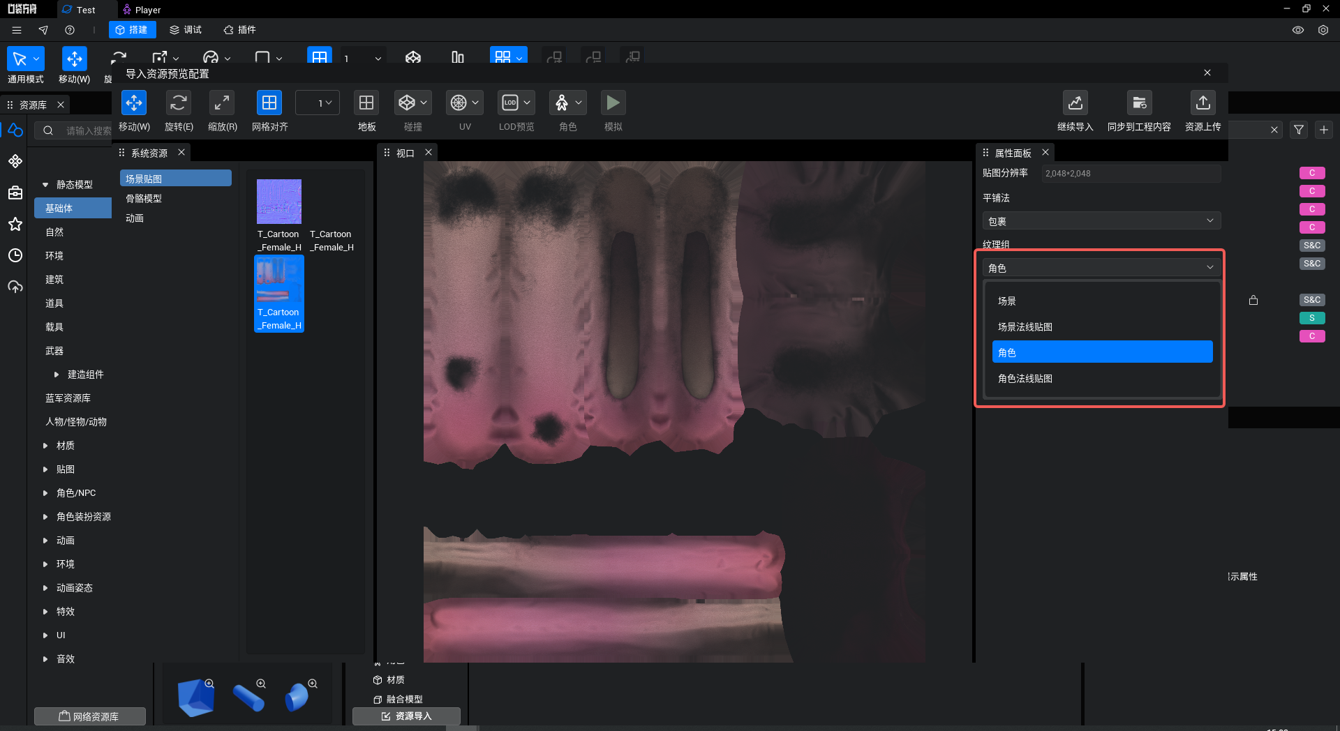Image resolution: width=1340 pixels, height=731 pixels.
Task: Open the grid value dropdown showing 1
Action: (318, 103)
